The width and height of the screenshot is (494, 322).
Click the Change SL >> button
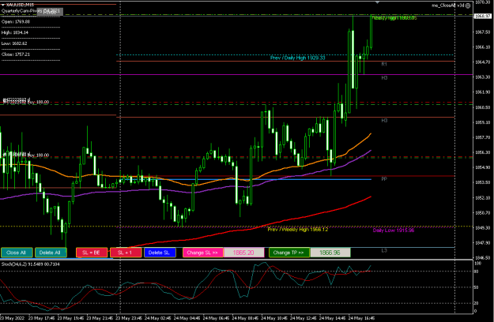203,253
